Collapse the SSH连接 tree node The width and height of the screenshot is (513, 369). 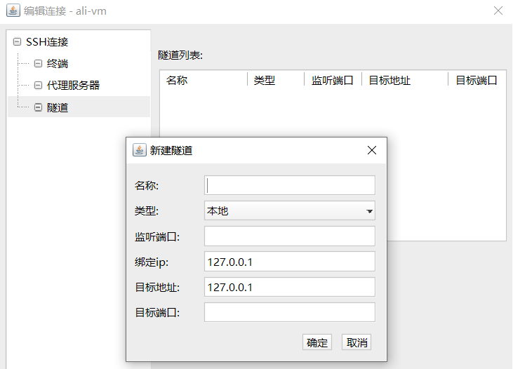click(x=17, y=42)
